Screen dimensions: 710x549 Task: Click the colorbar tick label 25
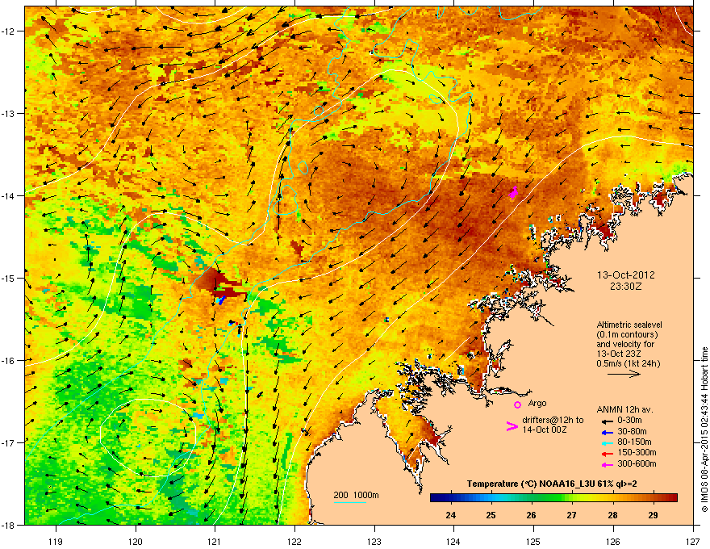click(491, 515)
